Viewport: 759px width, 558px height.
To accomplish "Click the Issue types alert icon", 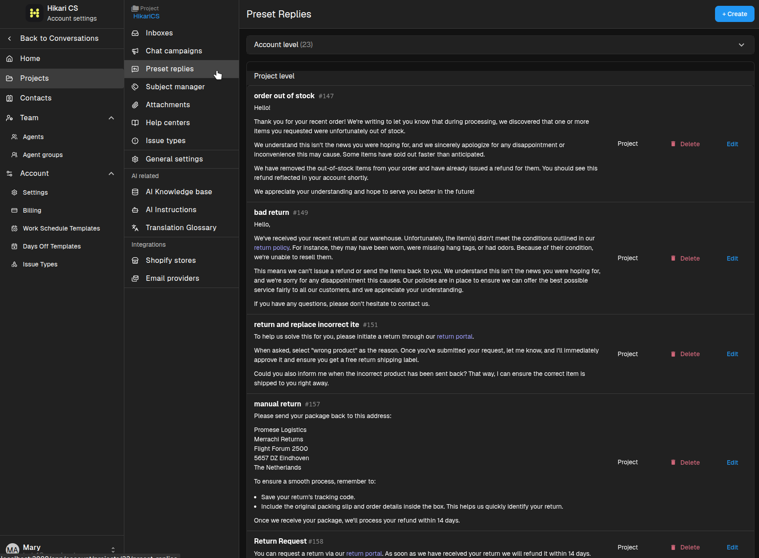I will click(135, 141).
